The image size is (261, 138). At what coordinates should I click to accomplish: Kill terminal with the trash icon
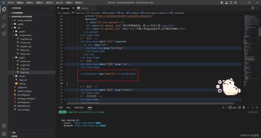tap(243, 107)
